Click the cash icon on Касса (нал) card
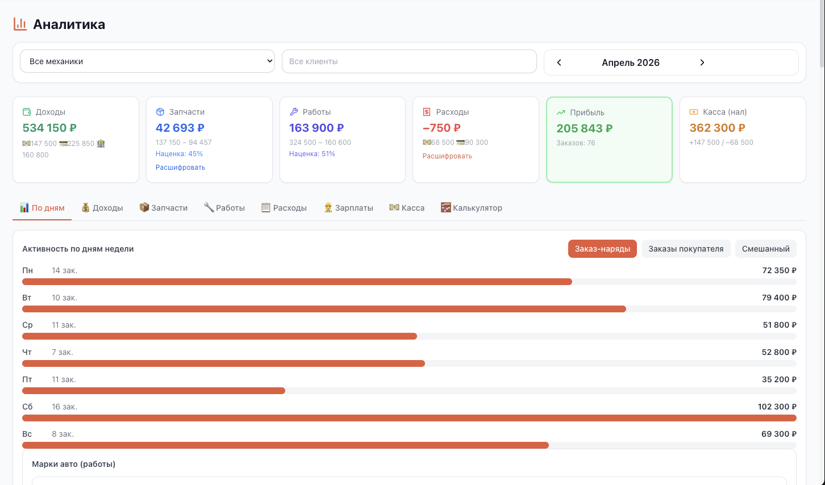This screenshot has height=485, width=825. (694, 112)
